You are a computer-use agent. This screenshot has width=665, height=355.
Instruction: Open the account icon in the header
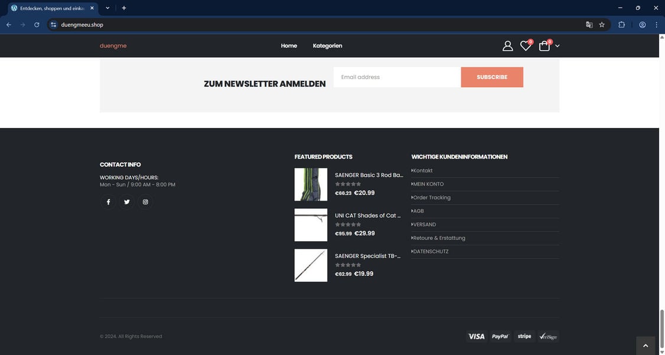point(507,45)
